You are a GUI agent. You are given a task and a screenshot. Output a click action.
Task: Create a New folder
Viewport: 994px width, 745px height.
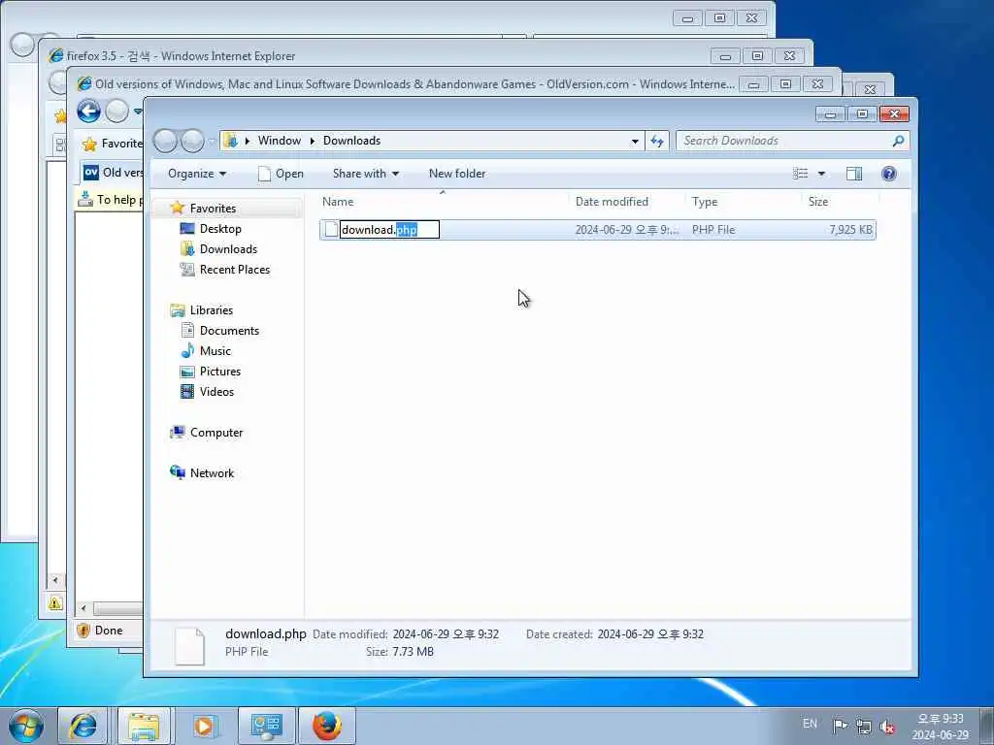tap(457, 174)
